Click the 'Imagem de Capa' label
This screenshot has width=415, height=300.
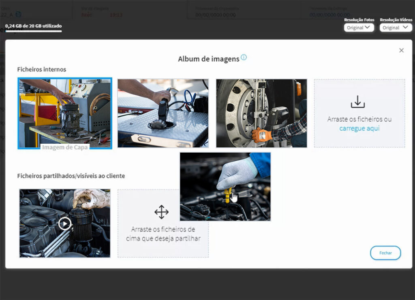65,147
